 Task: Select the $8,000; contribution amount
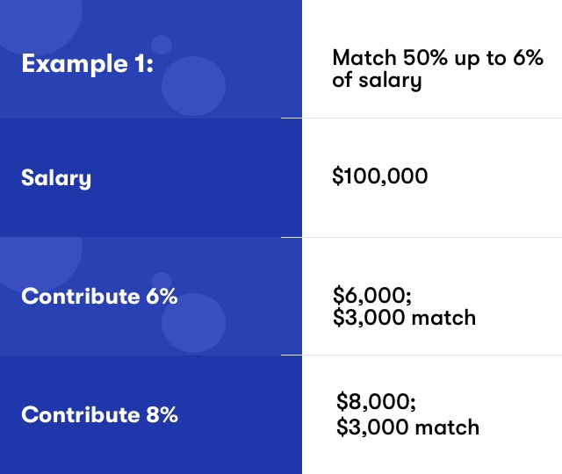coord(376,401)
